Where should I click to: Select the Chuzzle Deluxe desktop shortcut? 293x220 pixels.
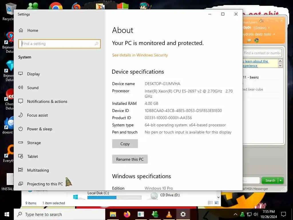coord(8,99)
